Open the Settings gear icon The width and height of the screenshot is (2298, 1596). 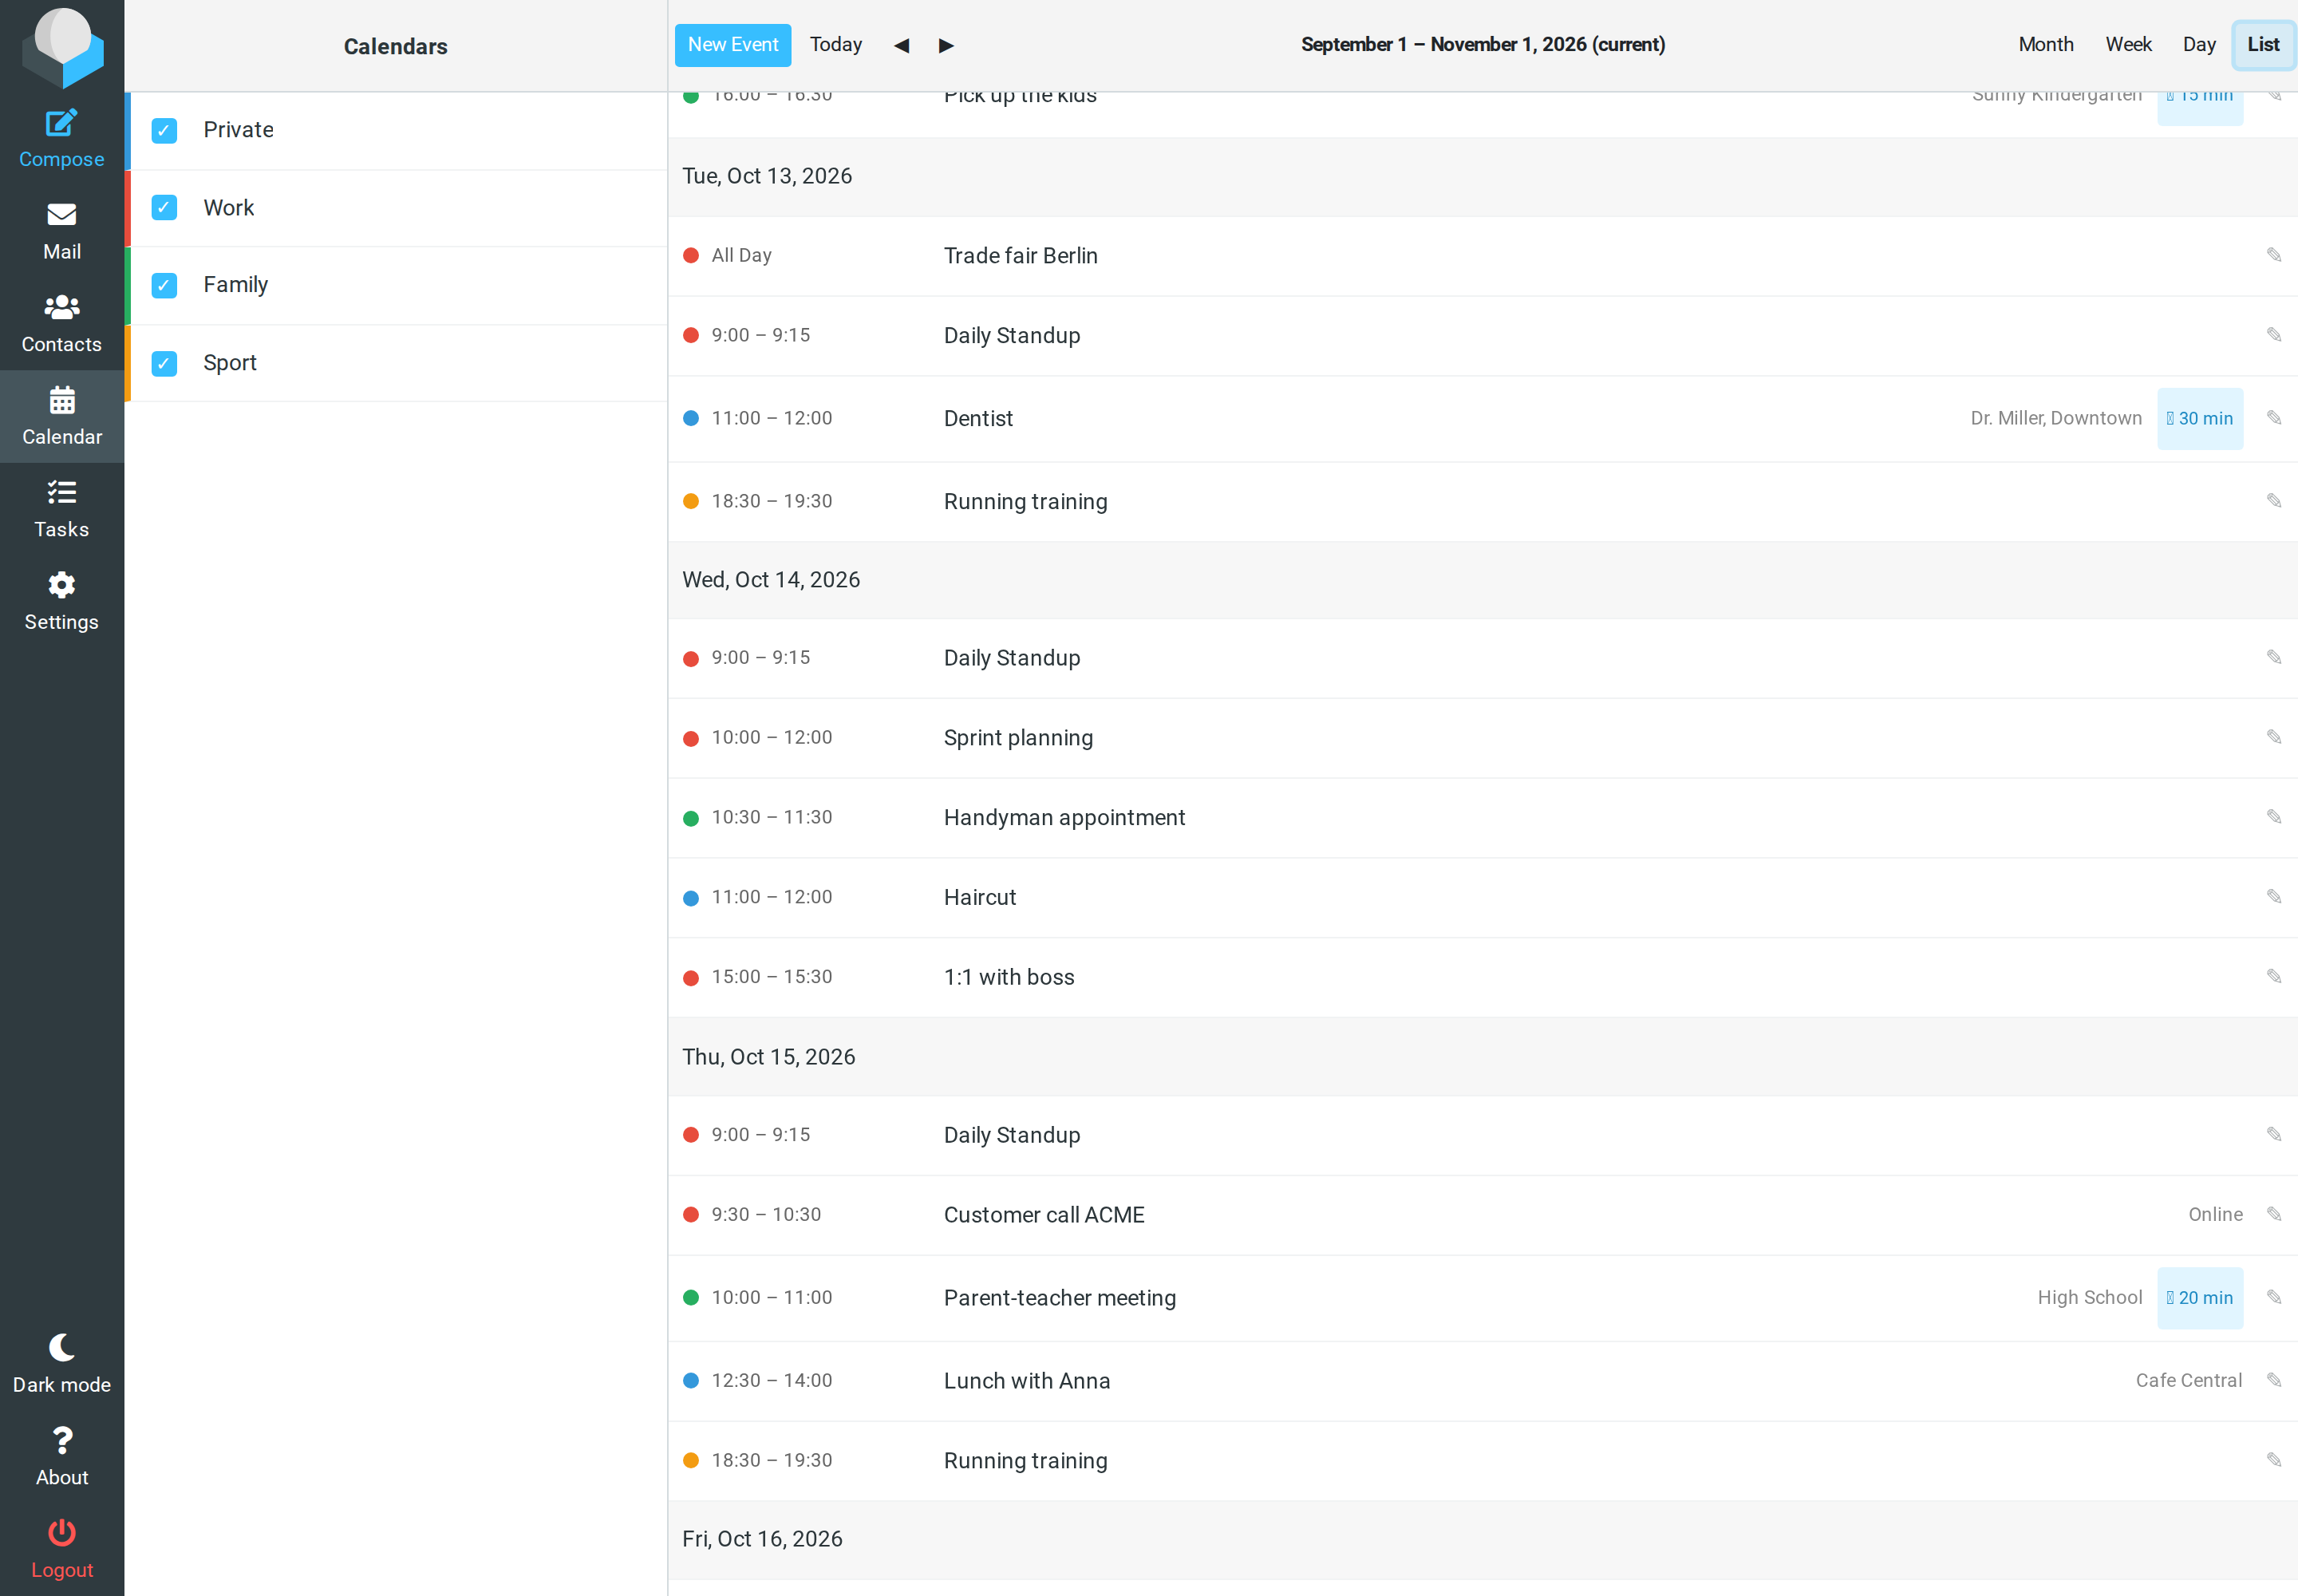click(61, 585)
